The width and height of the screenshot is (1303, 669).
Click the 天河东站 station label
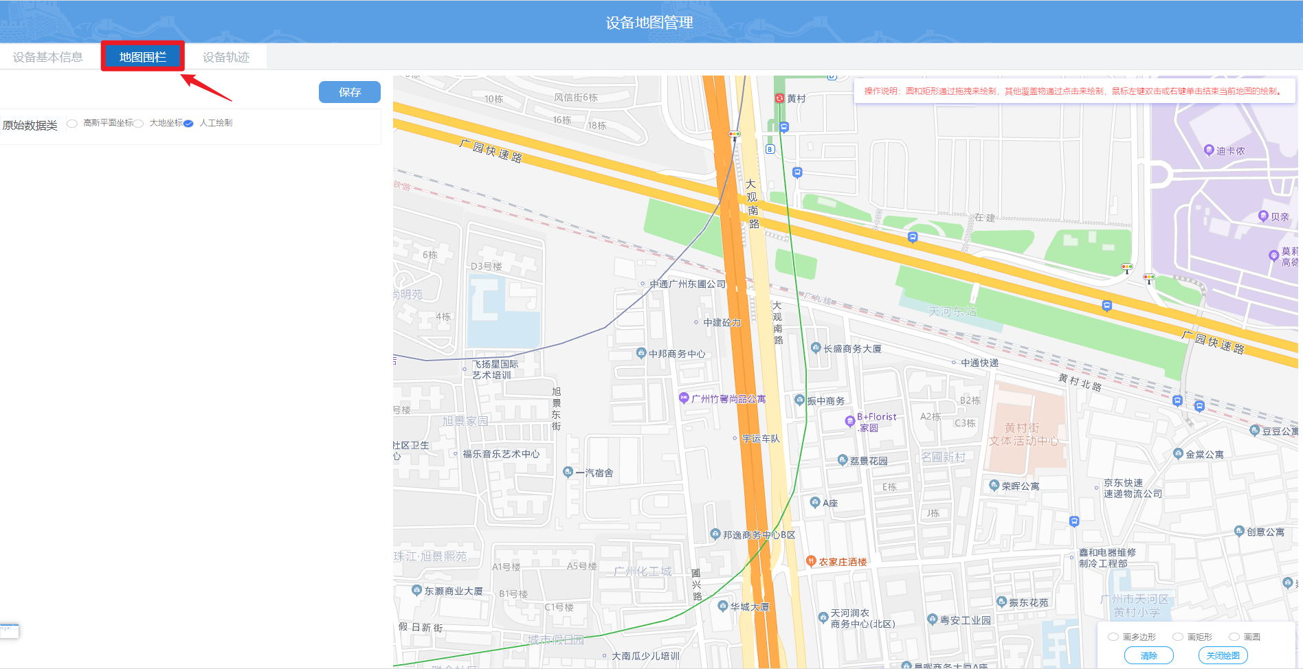(x=953, y=311)
